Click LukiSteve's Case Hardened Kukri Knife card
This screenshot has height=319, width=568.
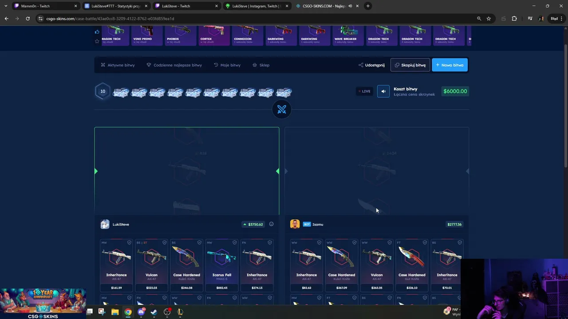(x=187, y=266)
